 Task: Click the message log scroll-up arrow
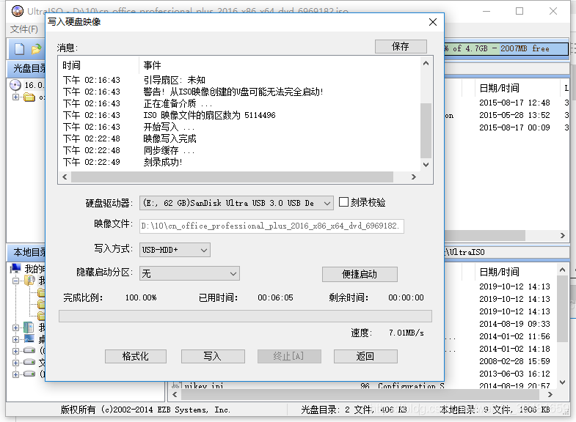[x=426, y=64]
